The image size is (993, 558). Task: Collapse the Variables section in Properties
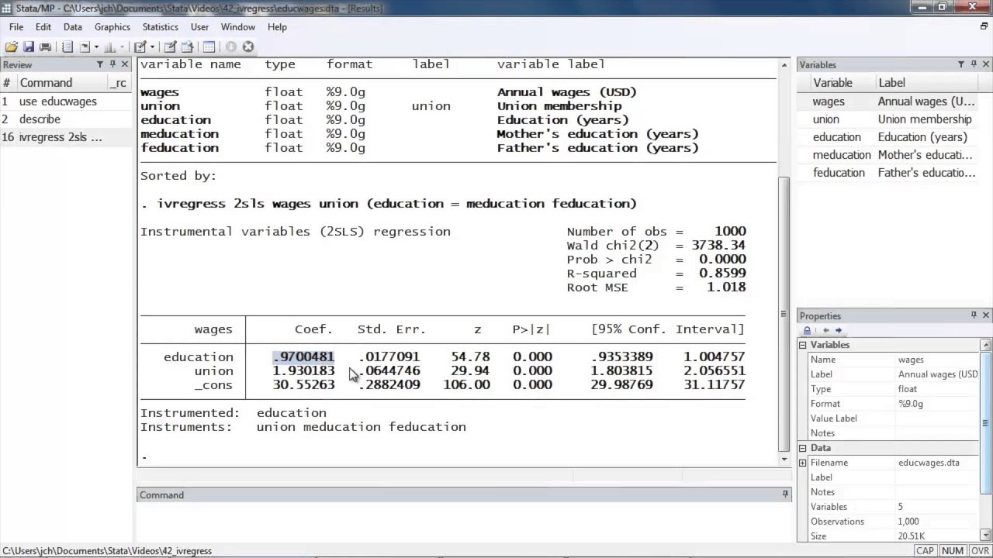803,345
